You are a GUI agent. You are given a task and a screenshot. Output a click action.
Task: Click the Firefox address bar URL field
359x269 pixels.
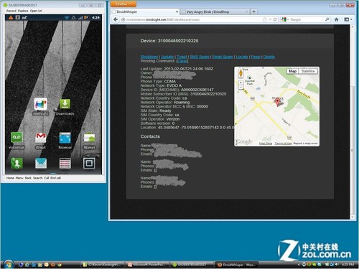click(192, 19)
